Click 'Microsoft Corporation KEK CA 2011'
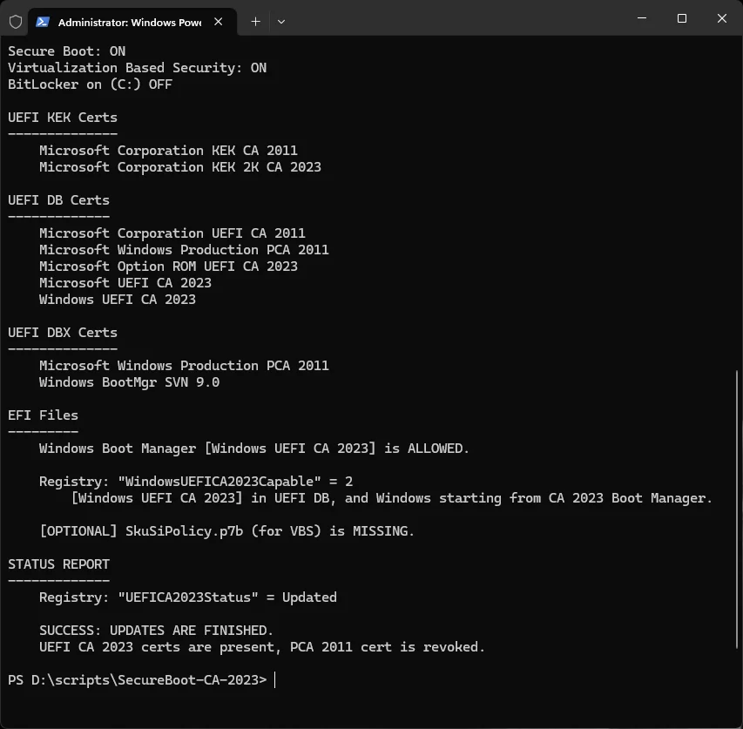 (x=168, y=151)
